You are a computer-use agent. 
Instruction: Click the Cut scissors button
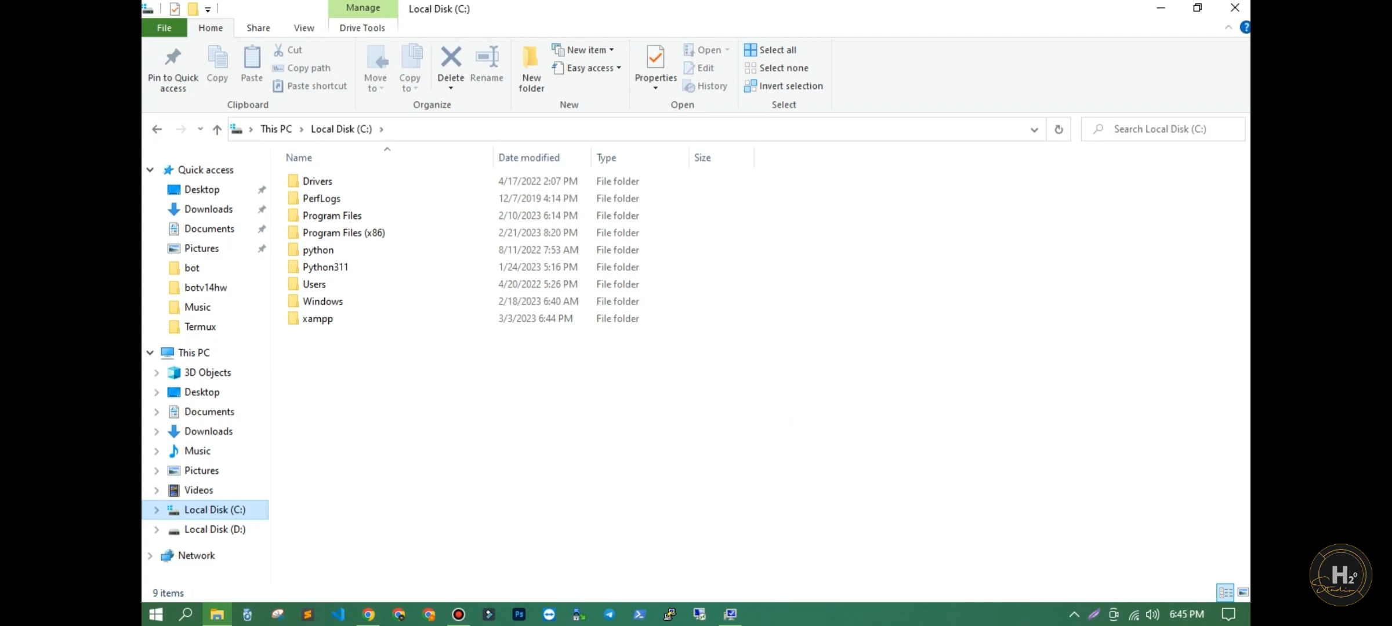pyautogui.click(x=288, y=50)
